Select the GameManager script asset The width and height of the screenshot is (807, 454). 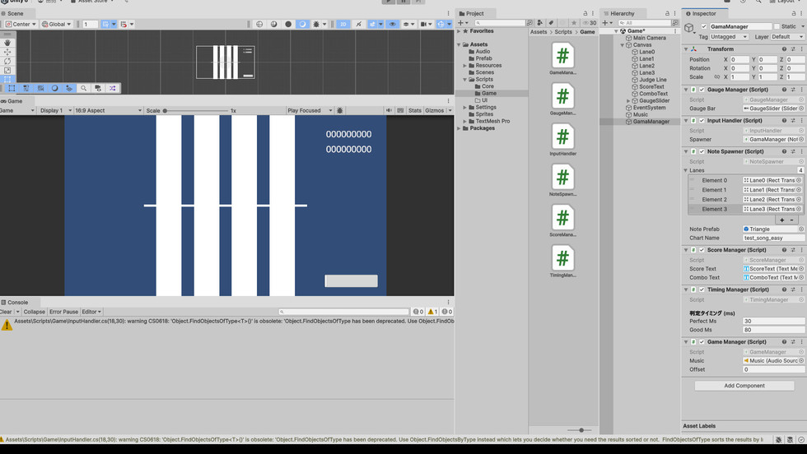click(562, 58)
